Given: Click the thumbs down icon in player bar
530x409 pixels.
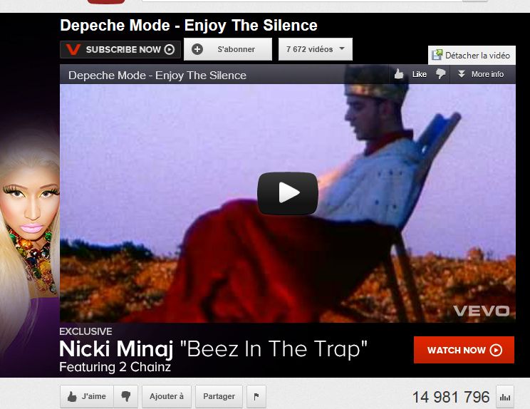Looking at the screenshot, I should [x=440, y=73].
